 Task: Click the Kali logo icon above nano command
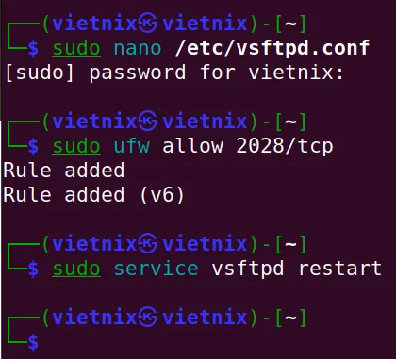pos(148,24)
